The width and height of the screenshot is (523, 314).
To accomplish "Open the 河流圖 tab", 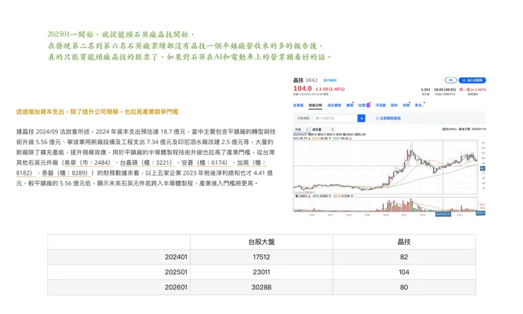I will (380, 105).
